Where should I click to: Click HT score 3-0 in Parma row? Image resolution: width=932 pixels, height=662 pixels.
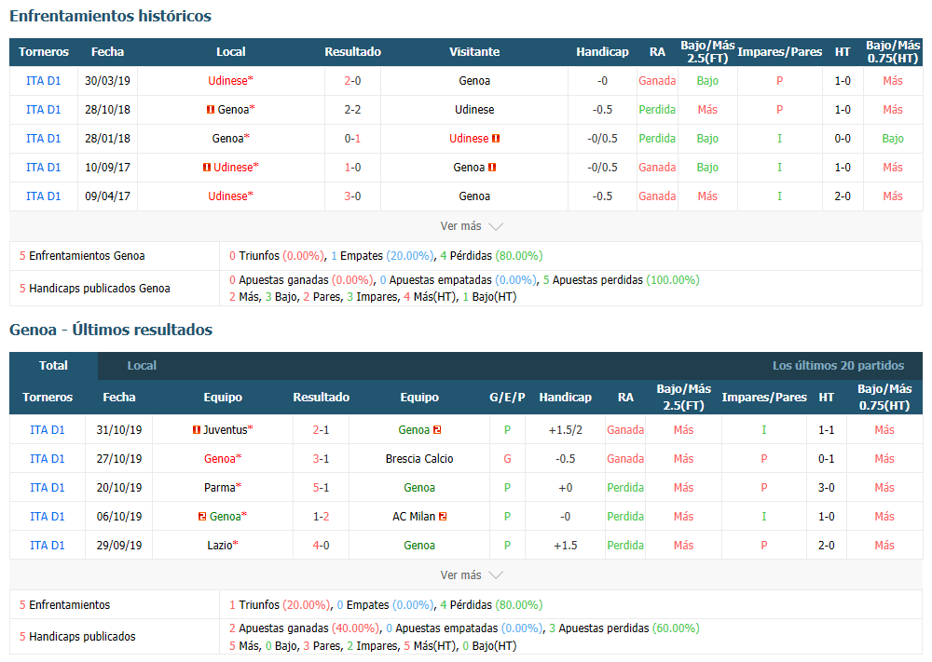click(826, 488)
